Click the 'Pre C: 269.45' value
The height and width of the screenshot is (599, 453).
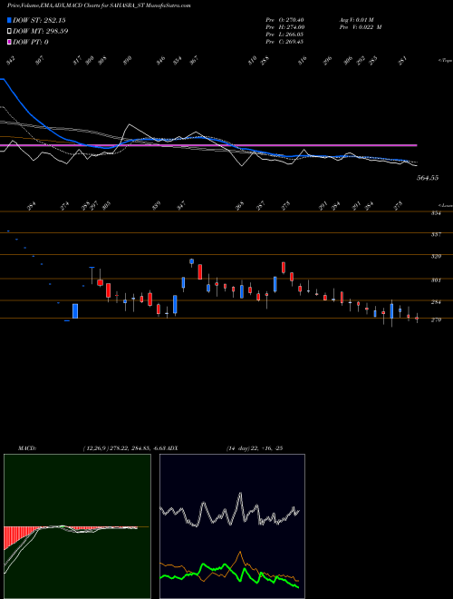[284, 42]
